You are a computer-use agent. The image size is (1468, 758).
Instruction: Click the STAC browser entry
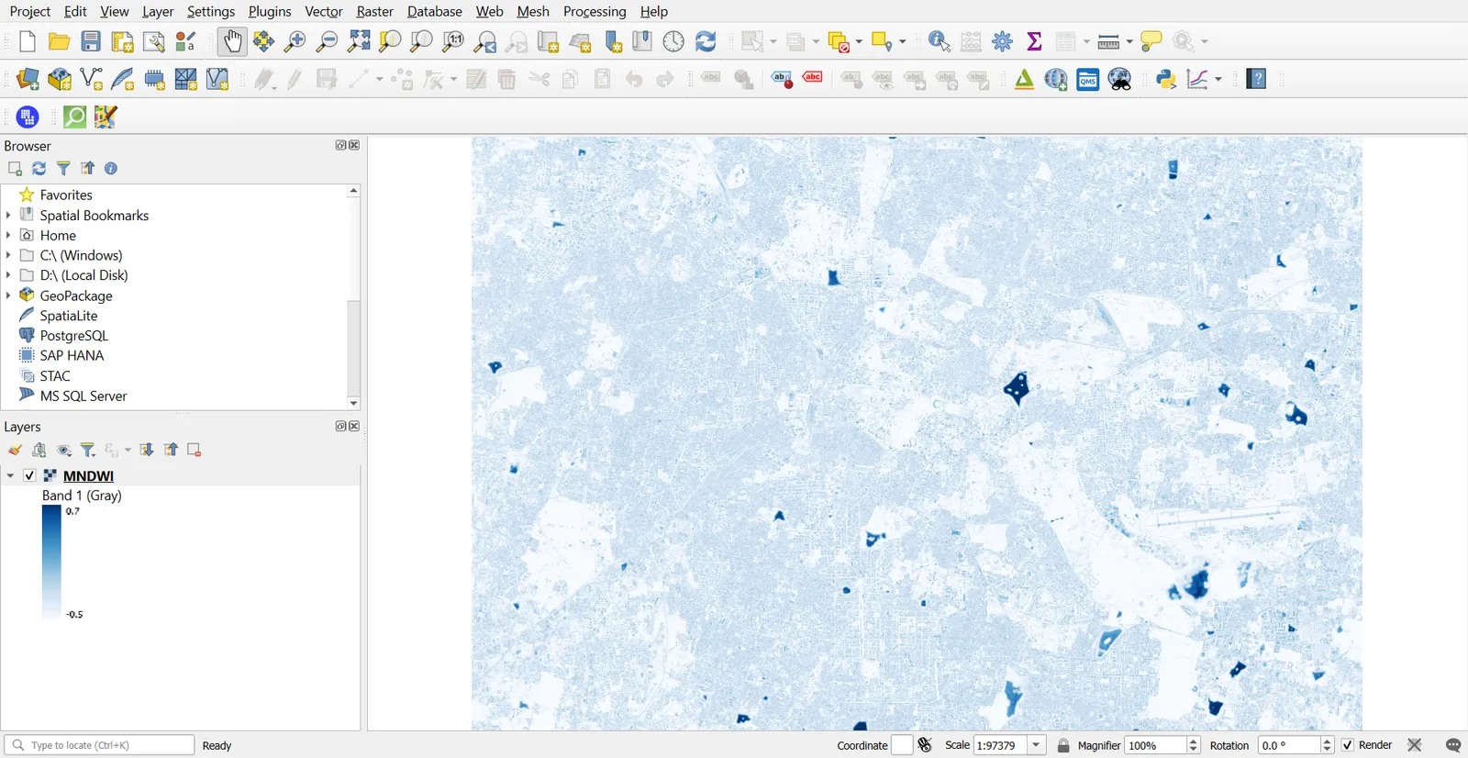54,376
